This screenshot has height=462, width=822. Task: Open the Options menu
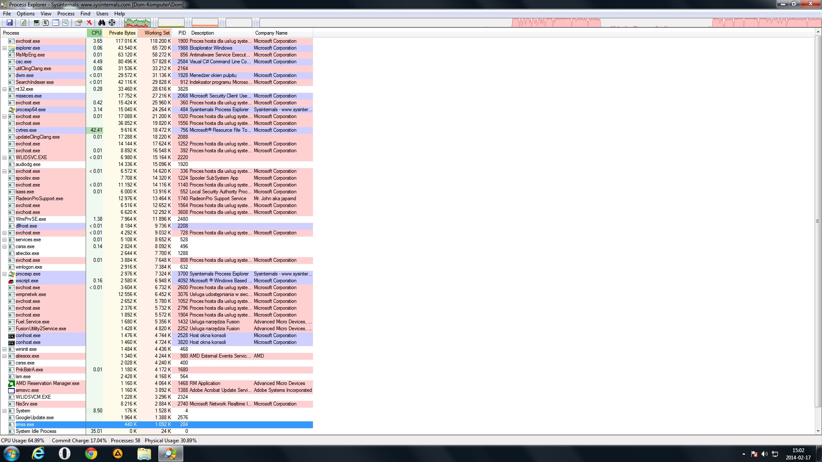[26, 14]
